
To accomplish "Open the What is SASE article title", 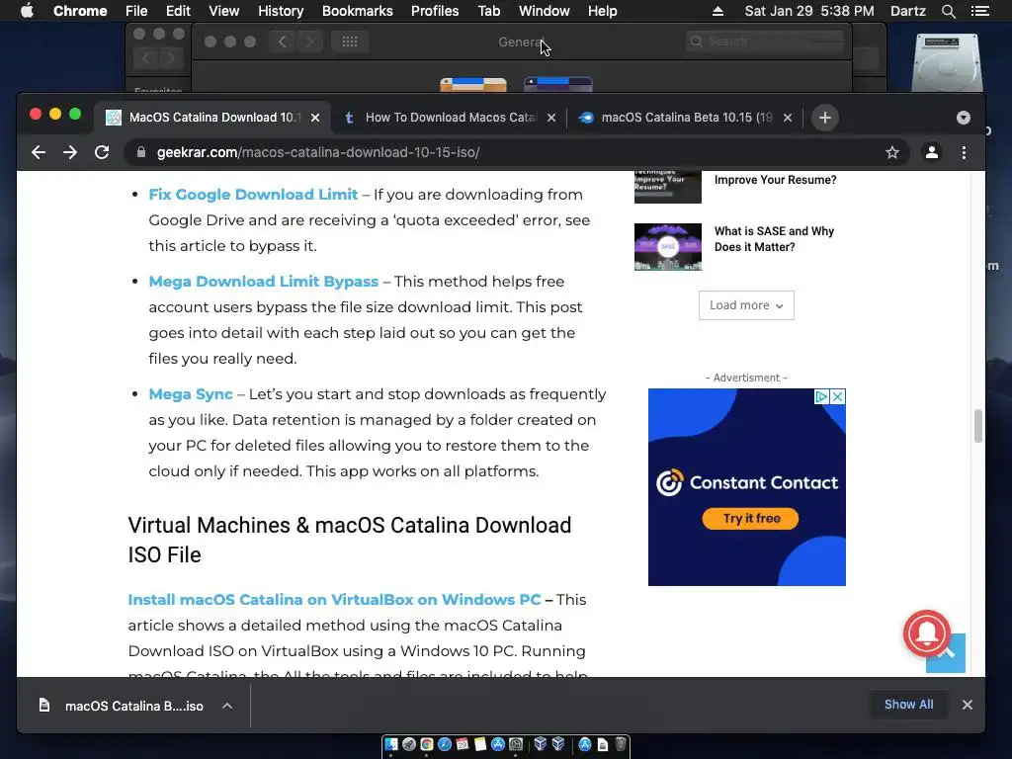I will point(774,239).
